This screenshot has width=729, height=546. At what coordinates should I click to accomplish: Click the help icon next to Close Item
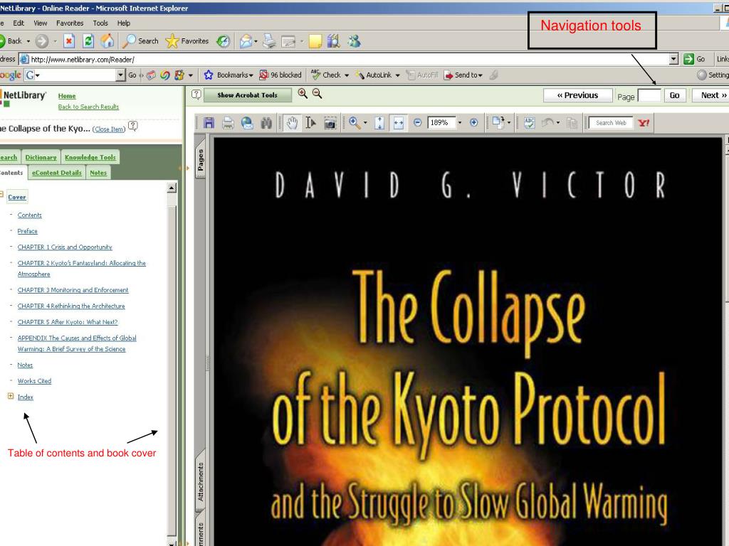133,126
